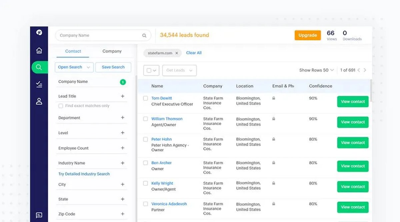The height and width of the screenshot is (222, 400).
Task: Click the Clear All link
Action: coord(194,53)
